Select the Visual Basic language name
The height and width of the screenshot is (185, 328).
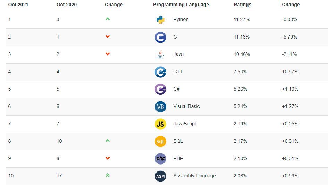(x=186, y=106)
